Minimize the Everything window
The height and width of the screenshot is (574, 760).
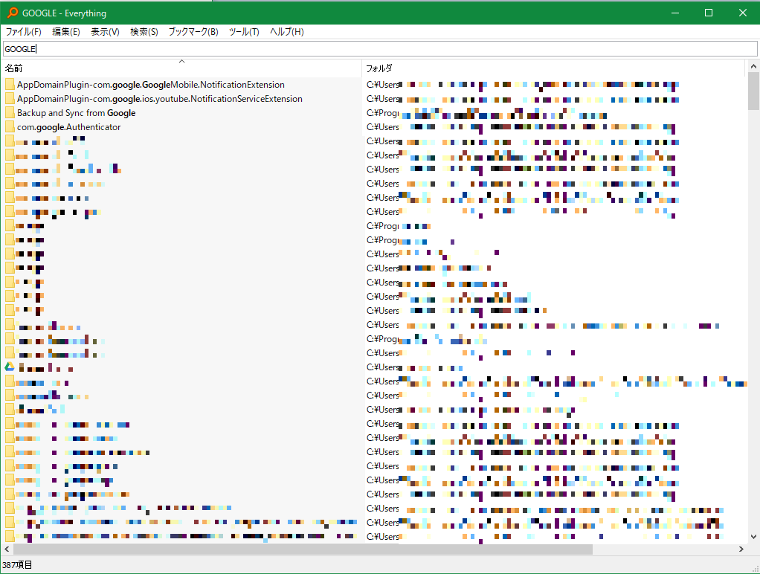click(x=674, y=13)
